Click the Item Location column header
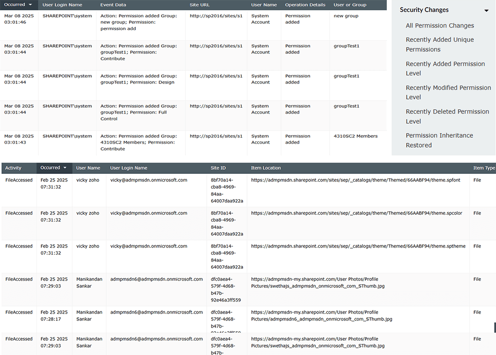Viewport: 496px width, 355px height. (266, 168)
